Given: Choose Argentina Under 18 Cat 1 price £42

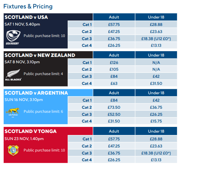Looking at the screenshot, I should (x=156, y=100).
